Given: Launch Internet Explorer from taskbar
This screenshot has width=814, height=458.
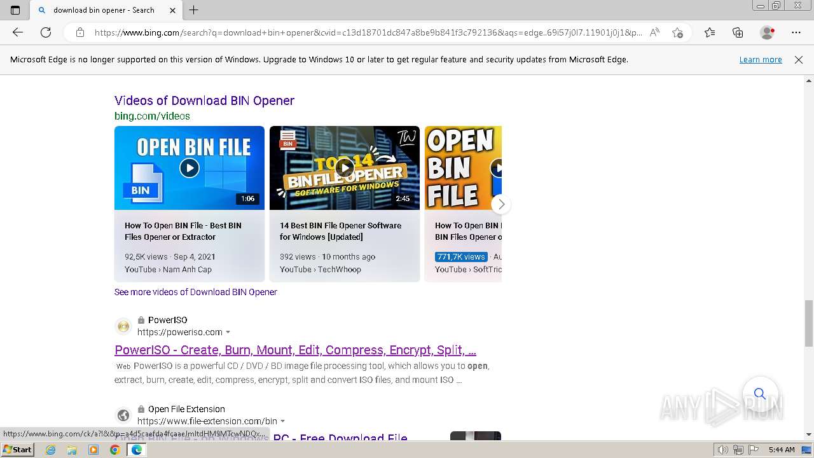Looking at the screenshot, I should 51,450.
